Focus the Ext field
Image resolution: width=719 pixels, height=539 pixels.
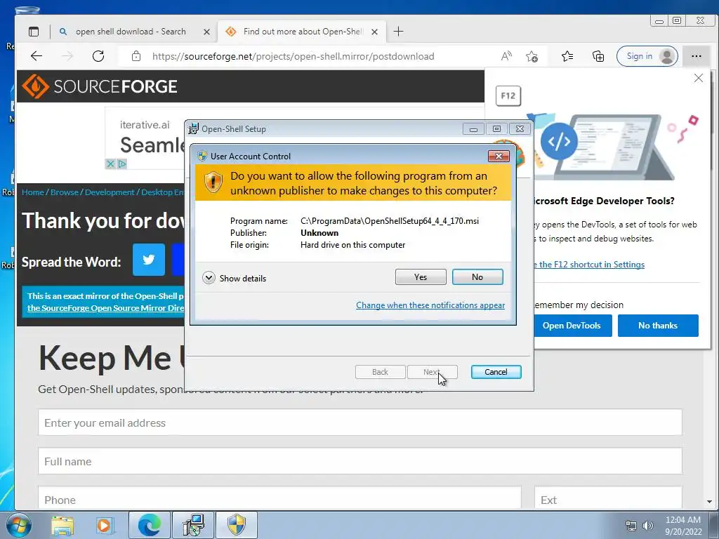click(x=608, y=498)
